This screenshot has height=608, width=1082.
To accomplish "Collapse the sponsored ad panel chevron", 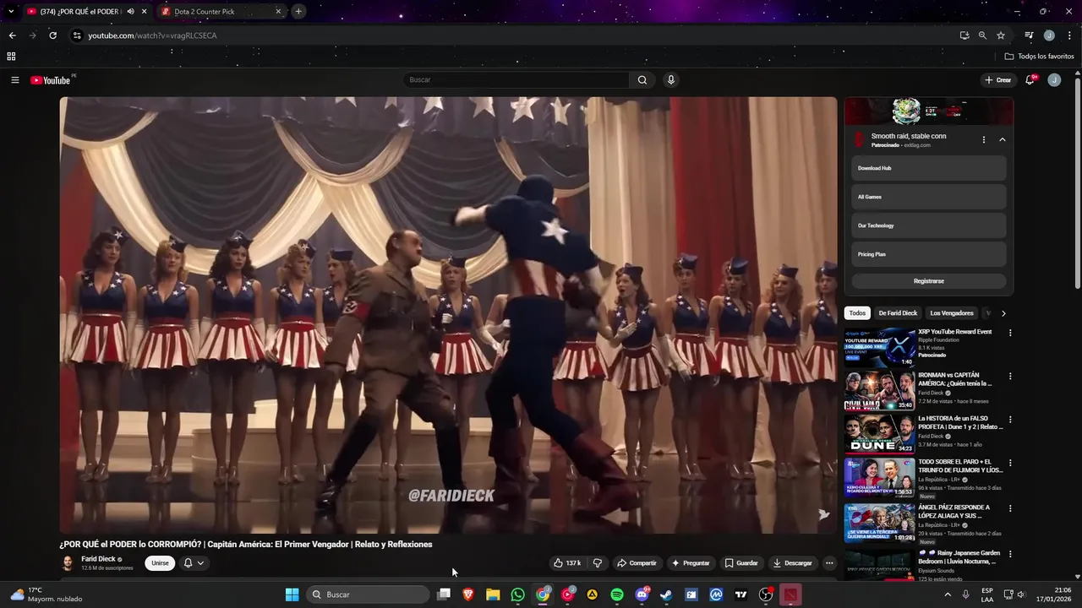I will [x=1002, y=140].
